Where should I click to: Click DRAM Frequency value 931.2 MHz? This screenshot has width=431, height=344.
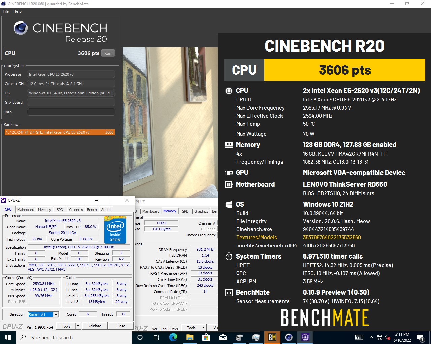(x=205, y=249)
